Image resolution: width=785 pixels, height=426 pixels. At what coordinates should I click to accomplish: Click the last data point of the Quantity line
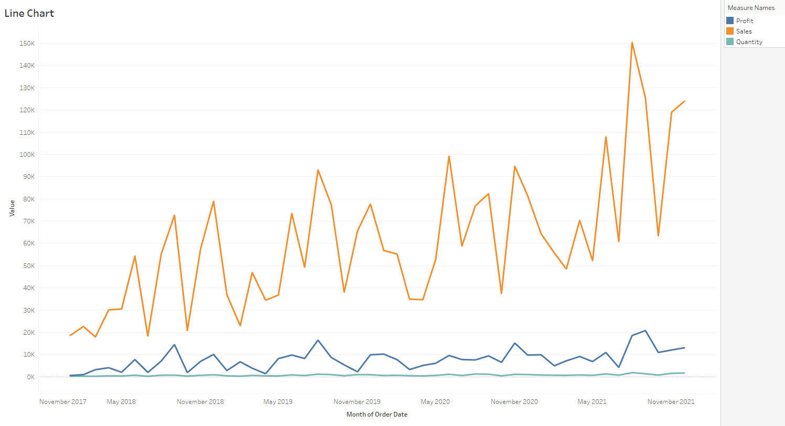(684, 373)
